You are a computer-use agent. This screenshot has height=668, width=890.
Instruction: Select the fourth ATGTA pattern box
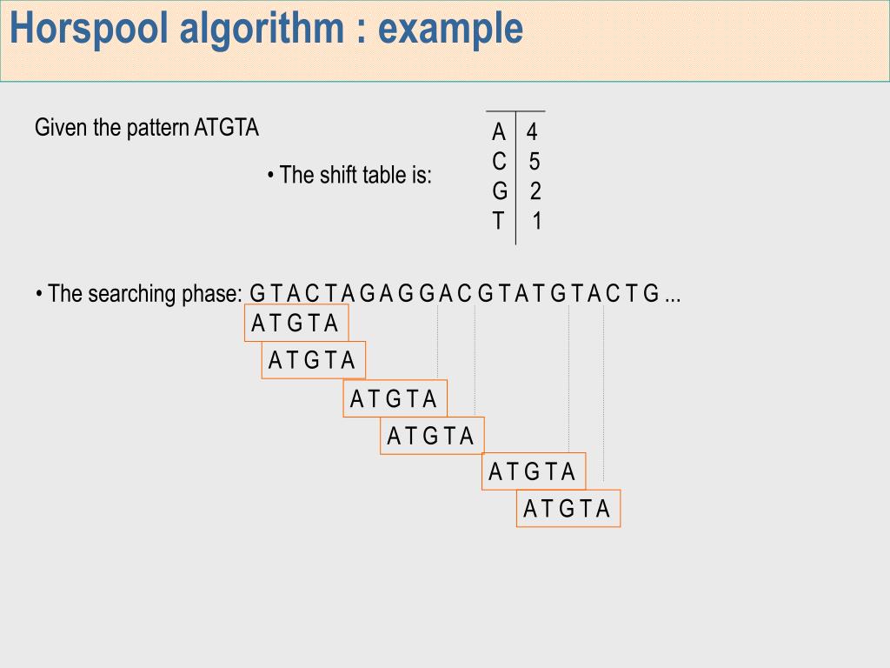coord(432,436)
